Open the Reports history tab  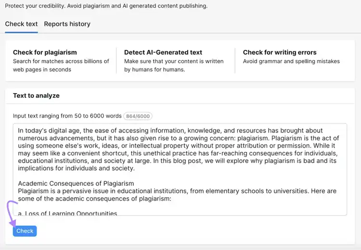click(67, 24)
